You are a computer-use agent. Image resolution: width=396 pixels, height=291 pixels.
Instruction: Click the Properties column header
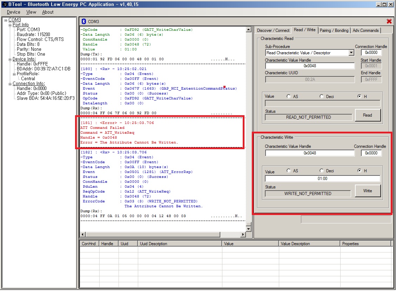(x=366, y=244)
